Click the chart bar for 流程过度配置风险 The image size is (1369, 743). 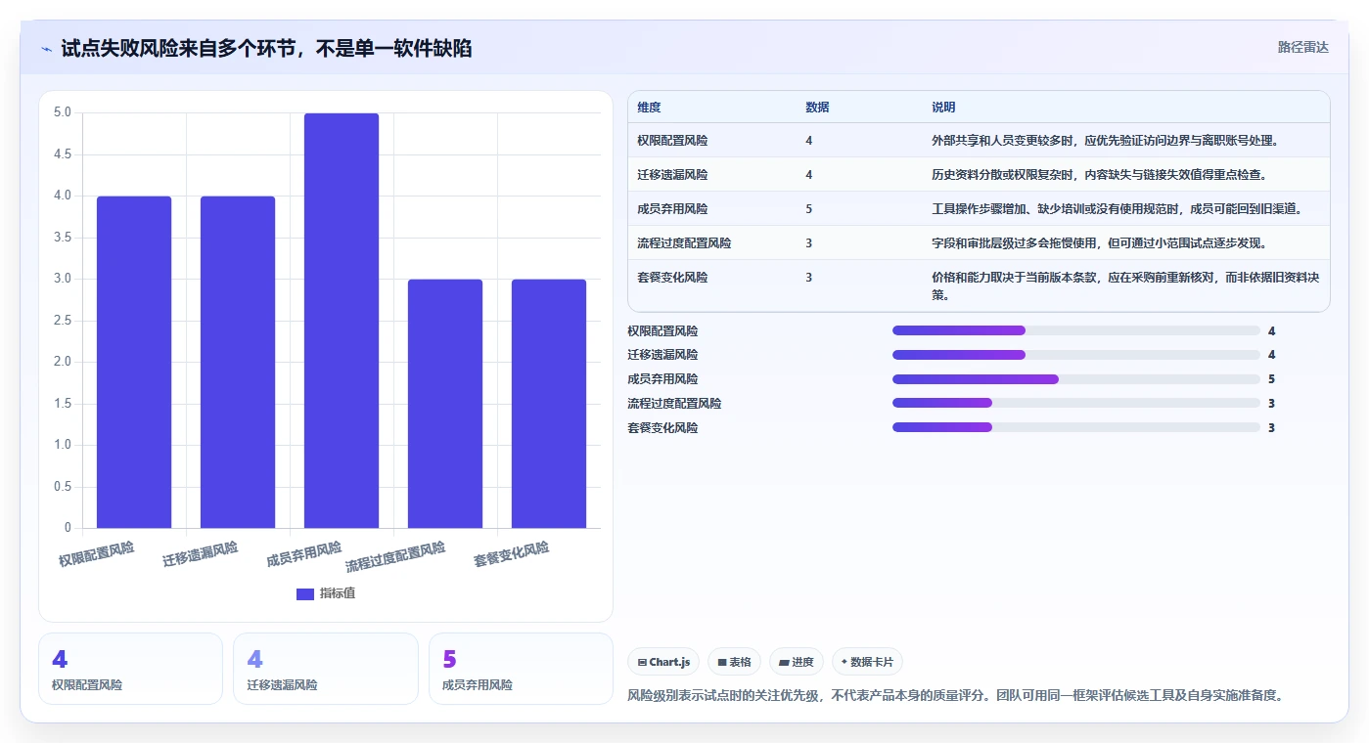click(445, 404)
